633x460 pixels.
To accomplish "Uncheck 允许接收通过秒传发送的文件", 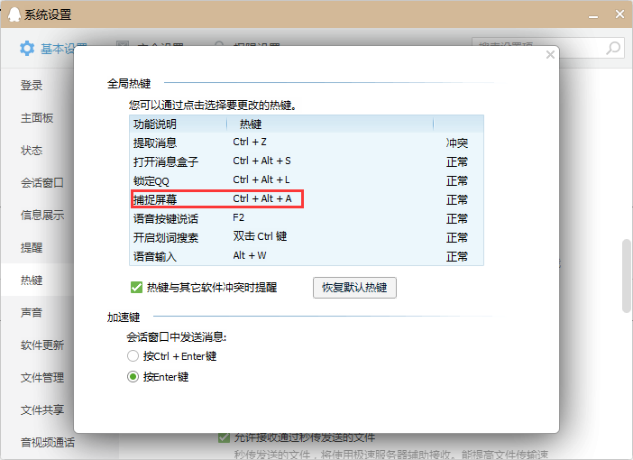I will click(x=225, y=437).
